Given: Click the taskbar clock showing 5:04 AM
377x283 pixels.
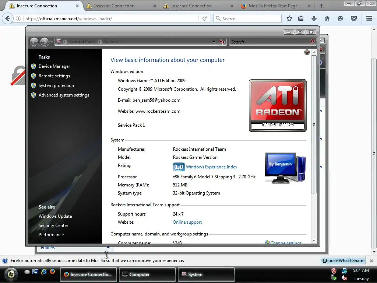Looking at the screenshot, I should point(361,270).
